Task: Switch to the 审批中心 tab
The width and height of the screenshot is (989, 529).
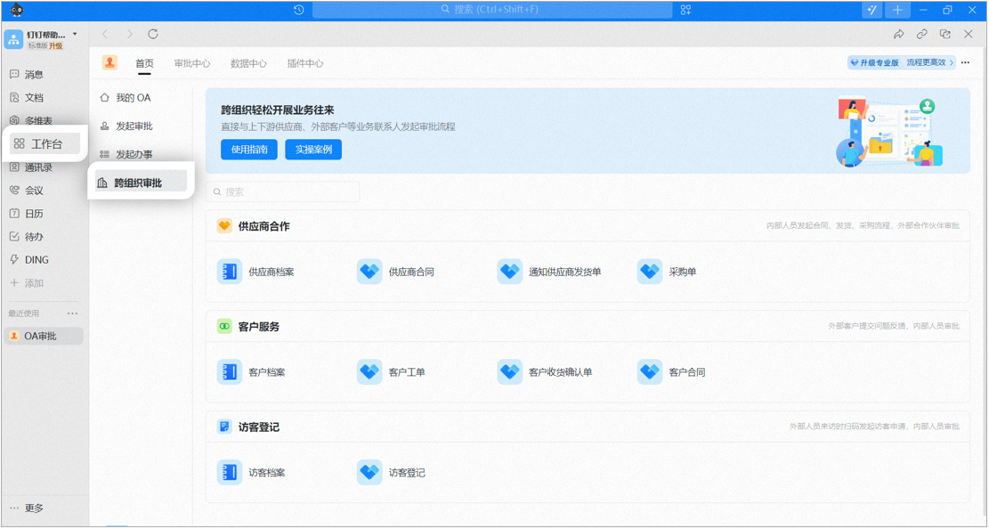Action: (x=192, y=63)
